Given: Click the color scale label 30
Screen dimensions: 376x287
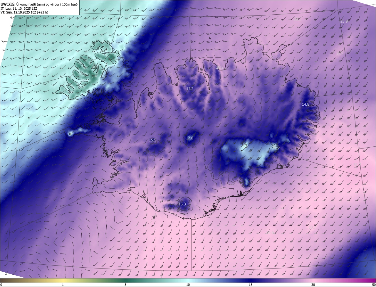Looking at the screenshot, I should tap(313, 285).
